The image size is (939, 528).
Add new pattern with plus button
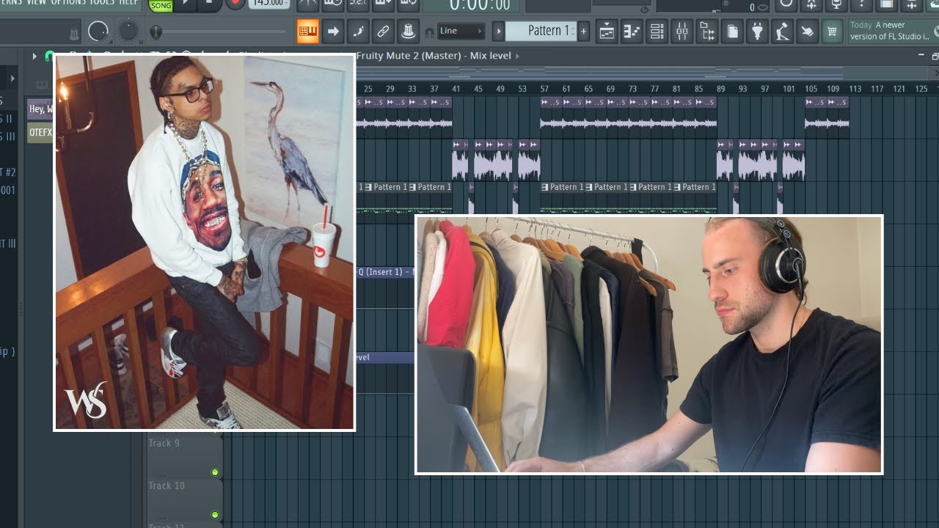coord(583,32)
